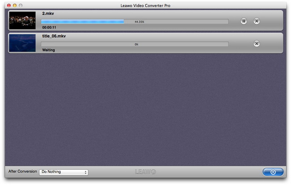
Task: Select the title_06.mkv video thumbnail
Action: [22, 43]
